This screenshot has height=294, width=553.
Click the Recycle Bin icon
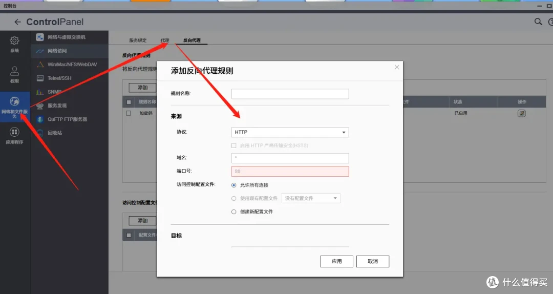coord(40,133)
